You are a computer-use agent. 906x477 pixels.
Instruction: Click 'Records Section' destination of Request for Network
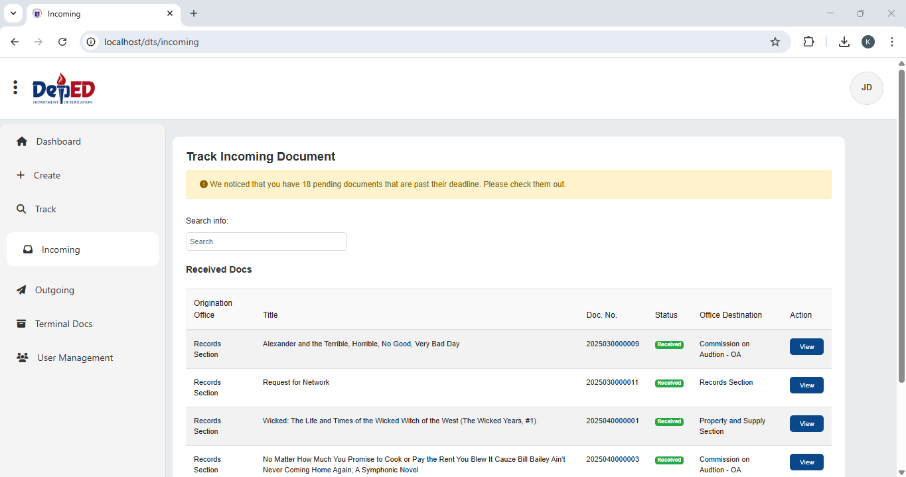click(x=726, y=382)
